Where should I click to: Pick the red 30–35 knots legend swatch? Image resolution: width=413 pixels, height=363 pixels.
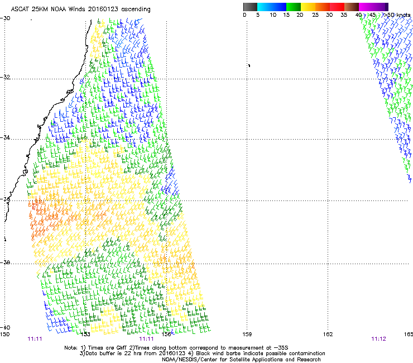[337, 7]
